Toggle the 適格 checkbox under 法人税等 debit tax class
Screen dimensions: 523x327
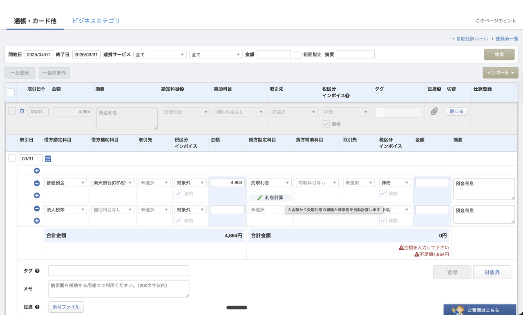pyautogui.click(x=178, y=221)
